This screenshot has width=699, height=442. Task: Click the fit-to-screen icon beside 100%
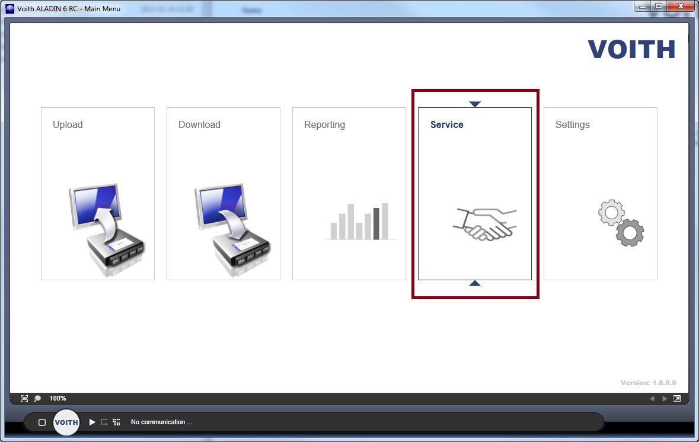24,398
